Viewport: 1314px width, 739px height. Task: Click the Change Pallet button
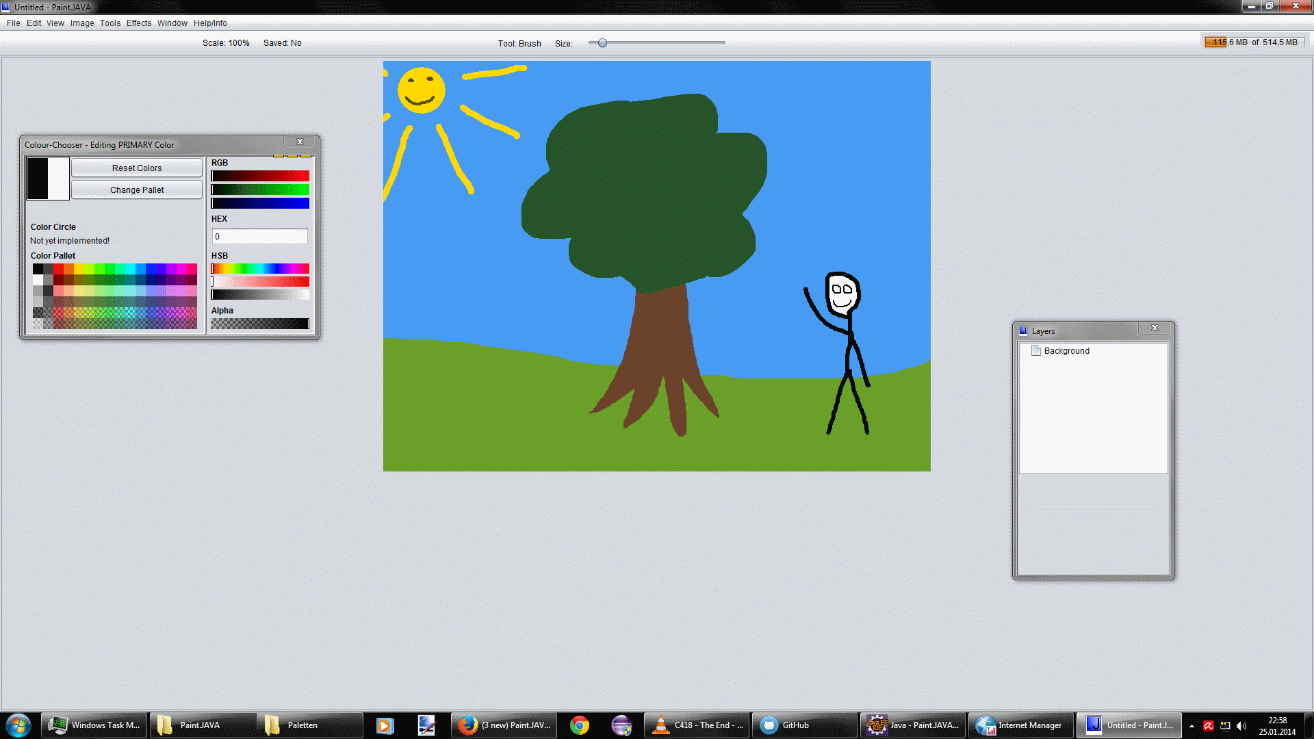tap(137, 190)
